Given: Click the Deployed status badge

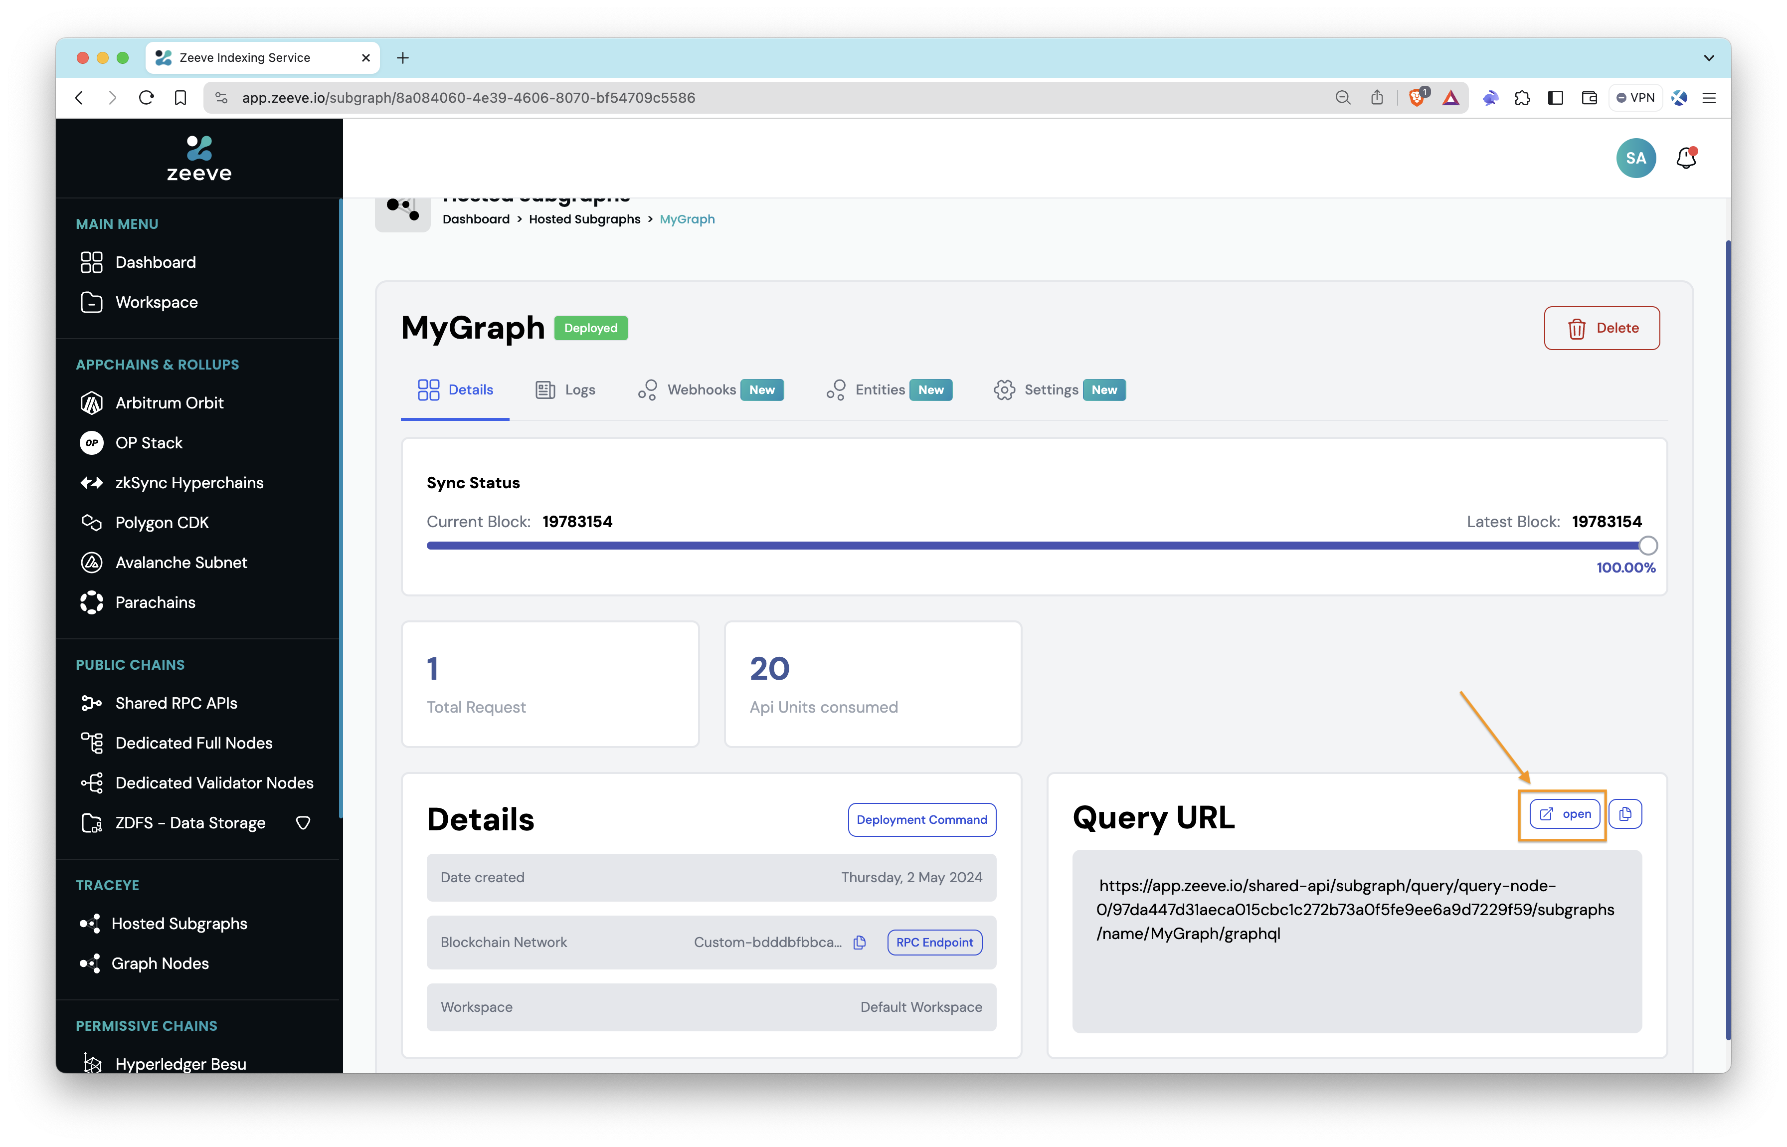Looking at the screenshot, I should coord(590,328).
